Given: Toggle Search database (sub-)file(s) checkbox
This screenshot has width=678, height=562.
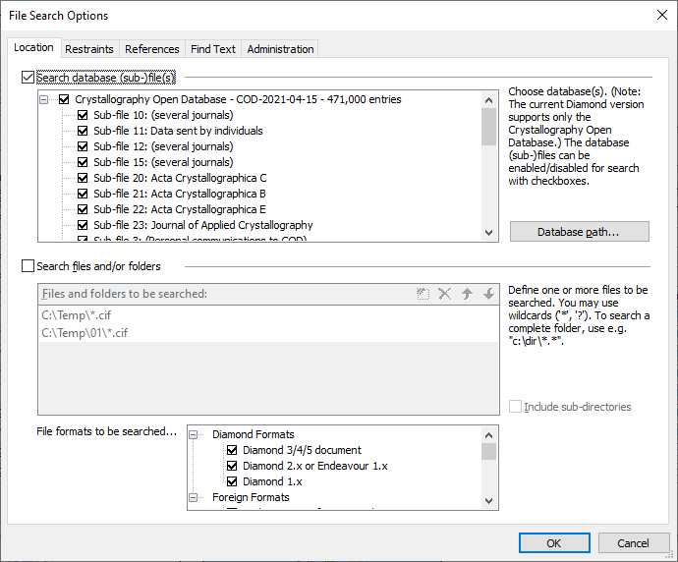Looking at the screenshot, I should click(28, 77).
